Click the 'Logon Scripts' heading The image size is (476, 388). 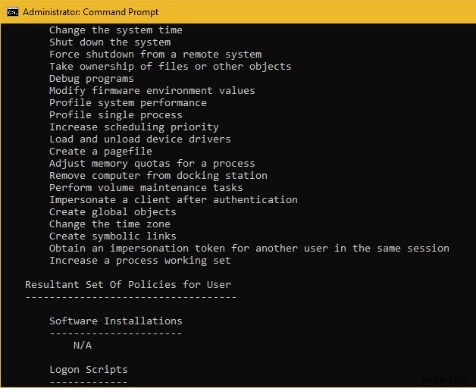(88, 370)
